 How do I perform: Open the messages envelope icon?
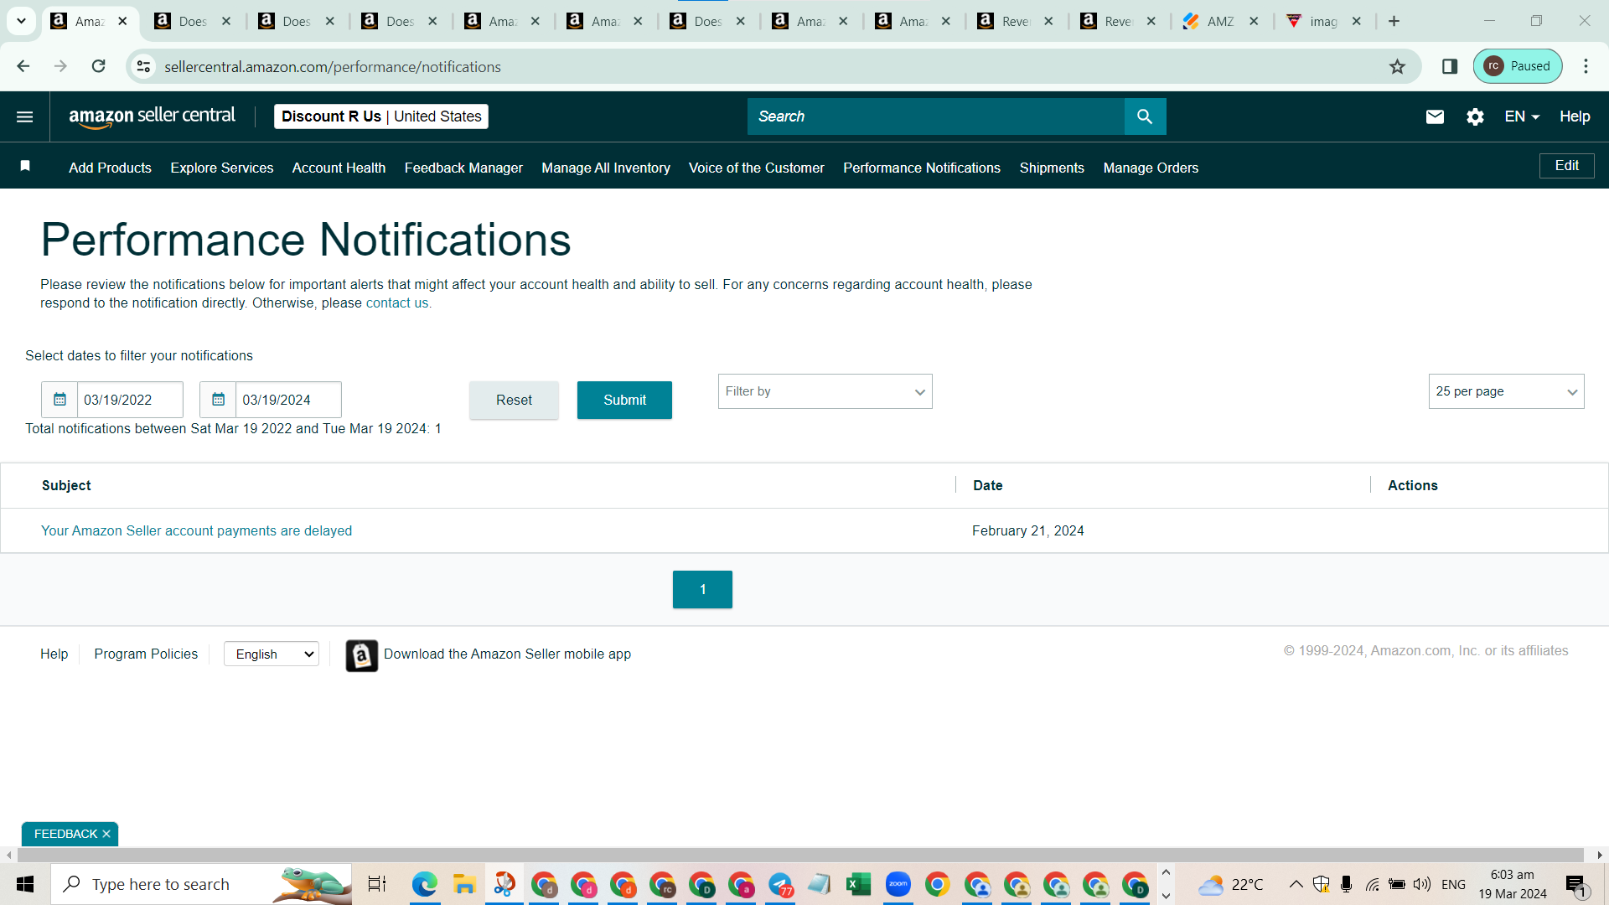point(1435,116)
